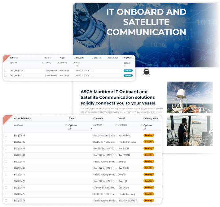220x207 pixels.
Task: Open order ENQ00486
Action: coord(20,135)
